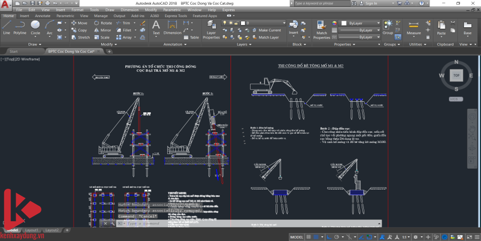Open the Dimension menu
This screenshot has width=481, height=241.
(x=129, y=10)
